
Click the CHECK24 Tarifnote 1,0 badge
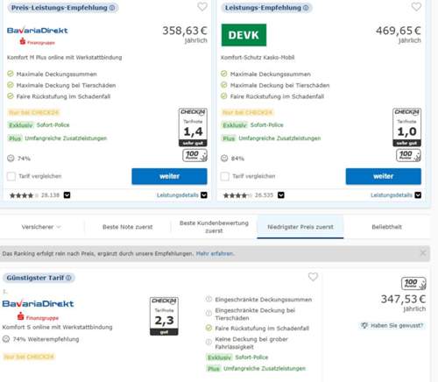point(406,127)
